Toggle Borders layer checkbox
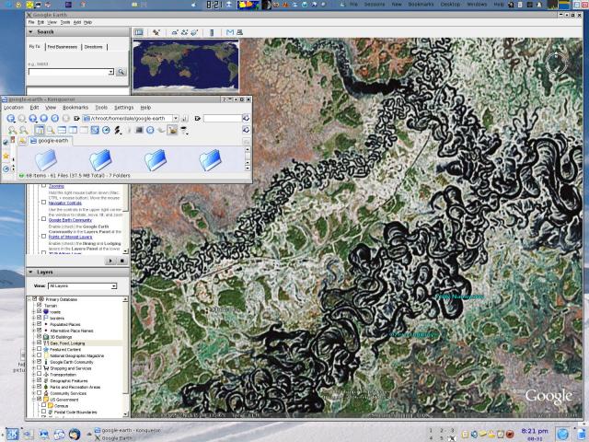The image size is (589, 442). [x=39, y=318]
